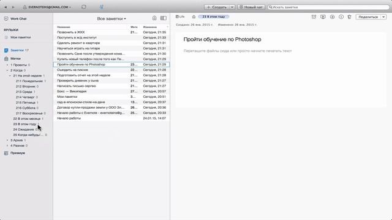The height and width of the screenshot is (220, 392).
Task: Click the annotate icon in the note toolbar
Action: click(332, 16)
